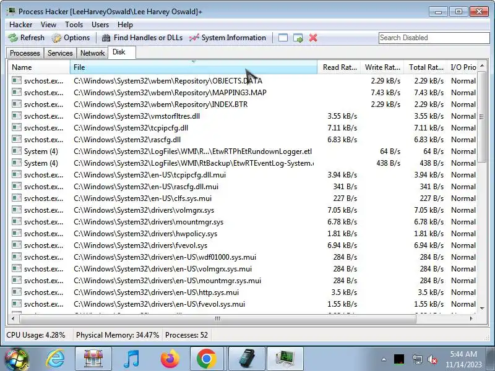Click the process icon for hwpolicy.sys row
The width and height of the screenshot is (495, 371).
[17, 233]
